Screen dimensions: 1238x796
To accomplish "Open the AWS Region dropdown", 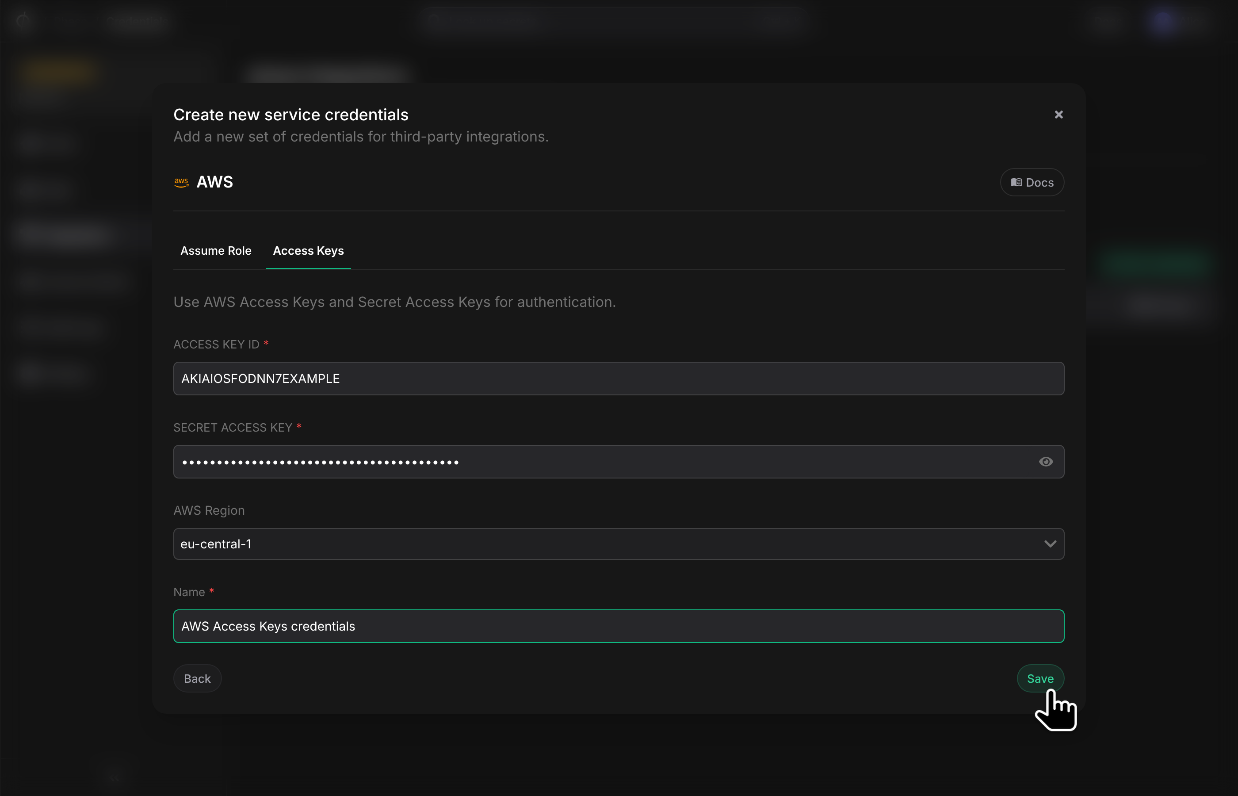I will 619,544.
